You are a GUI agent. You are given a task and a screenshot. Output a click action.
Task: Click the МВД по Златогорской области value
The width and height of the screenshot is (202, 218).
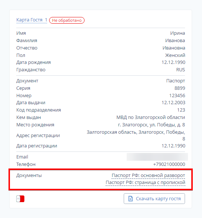click(x=151, y=117)
